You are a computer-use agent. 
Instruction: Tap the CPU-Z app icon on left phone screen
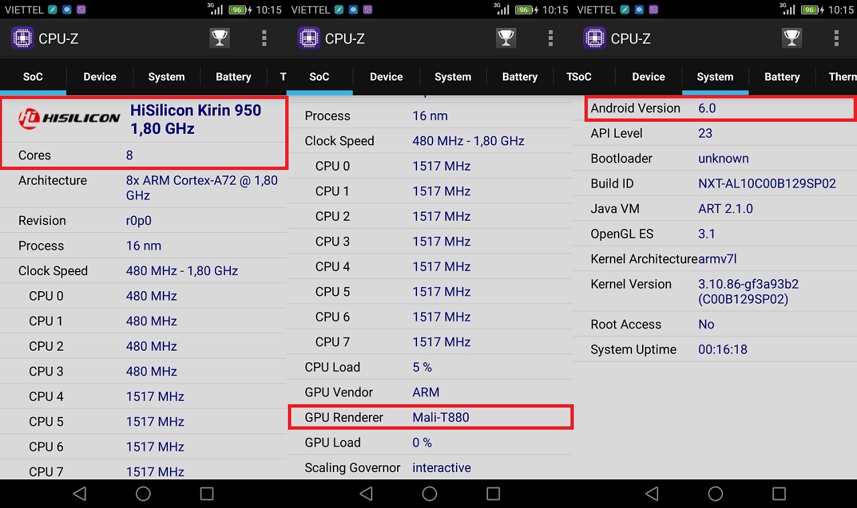[22, 38]
